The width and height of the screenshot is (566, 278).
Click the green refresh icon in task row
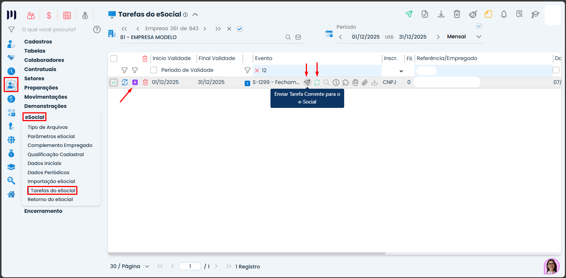click(x=317, y=82)
